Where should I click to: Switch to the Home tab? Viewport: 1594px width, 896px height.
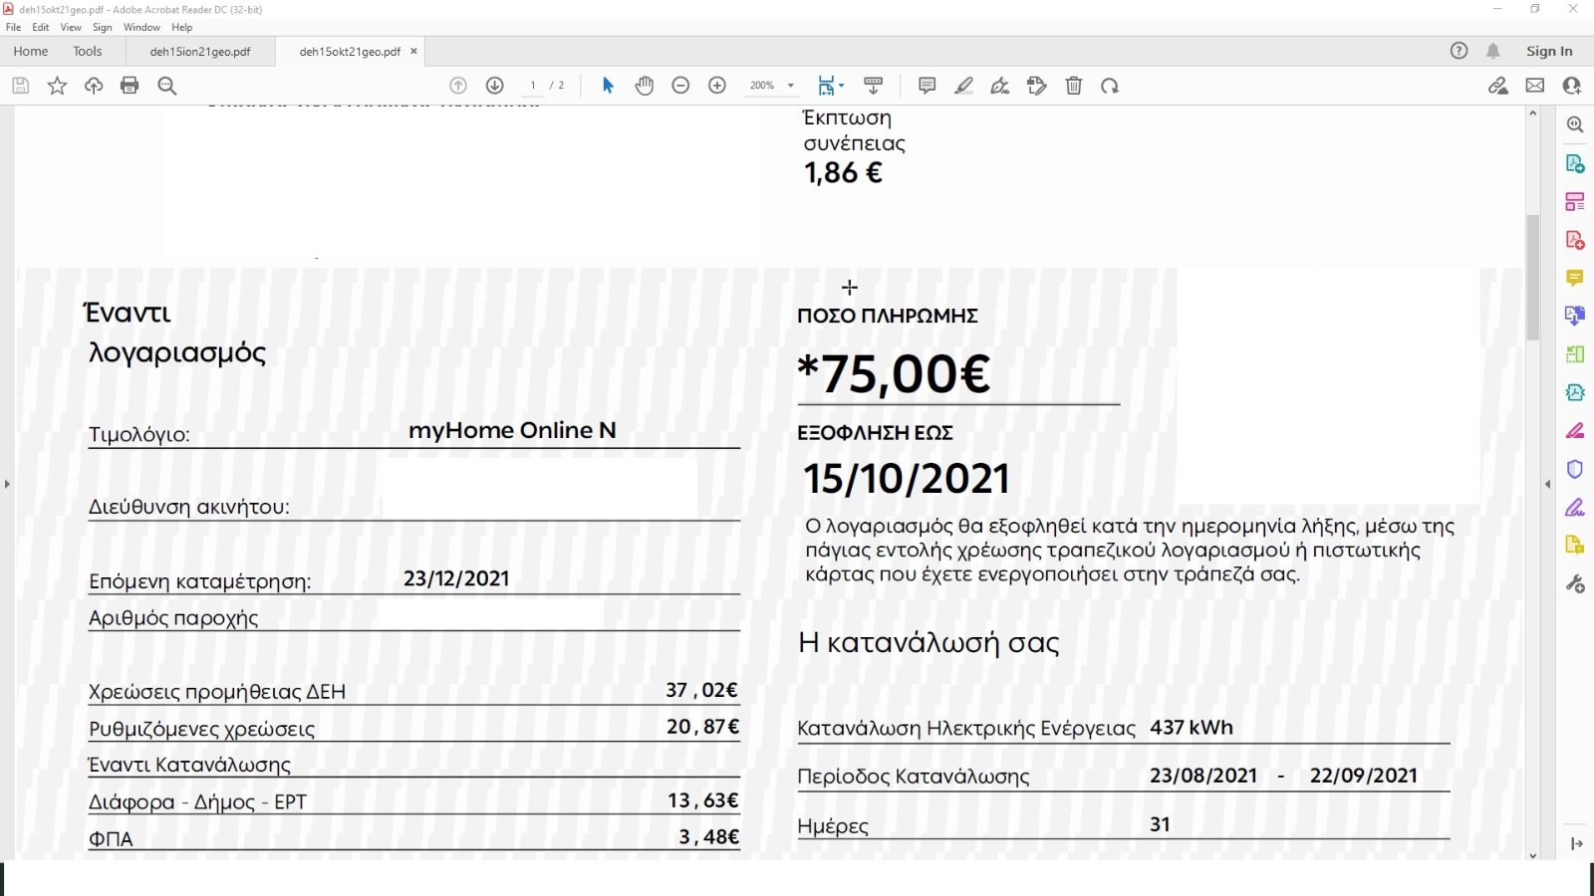[30, 51]
